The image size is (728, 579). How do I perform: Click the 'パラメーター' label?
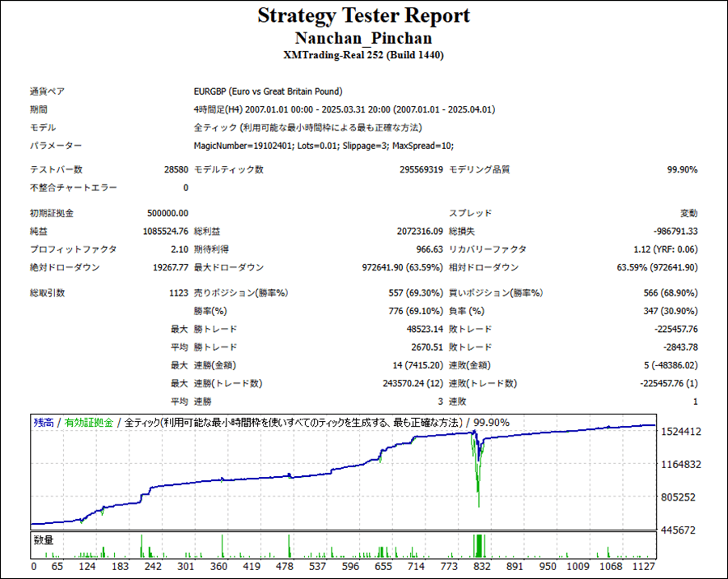(x=56, y=146)
